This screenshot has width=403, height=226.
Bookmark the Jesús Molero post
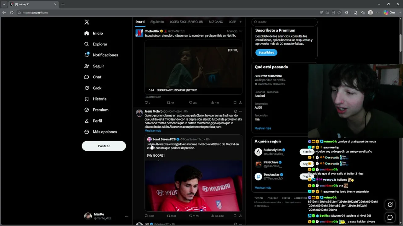pos(235,216)
